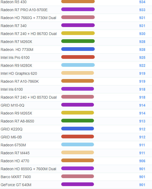This screenshot has width=152, height=189.
Task: Click the yellow bar for Radeon R9 M265X
Action: point(78,113)
